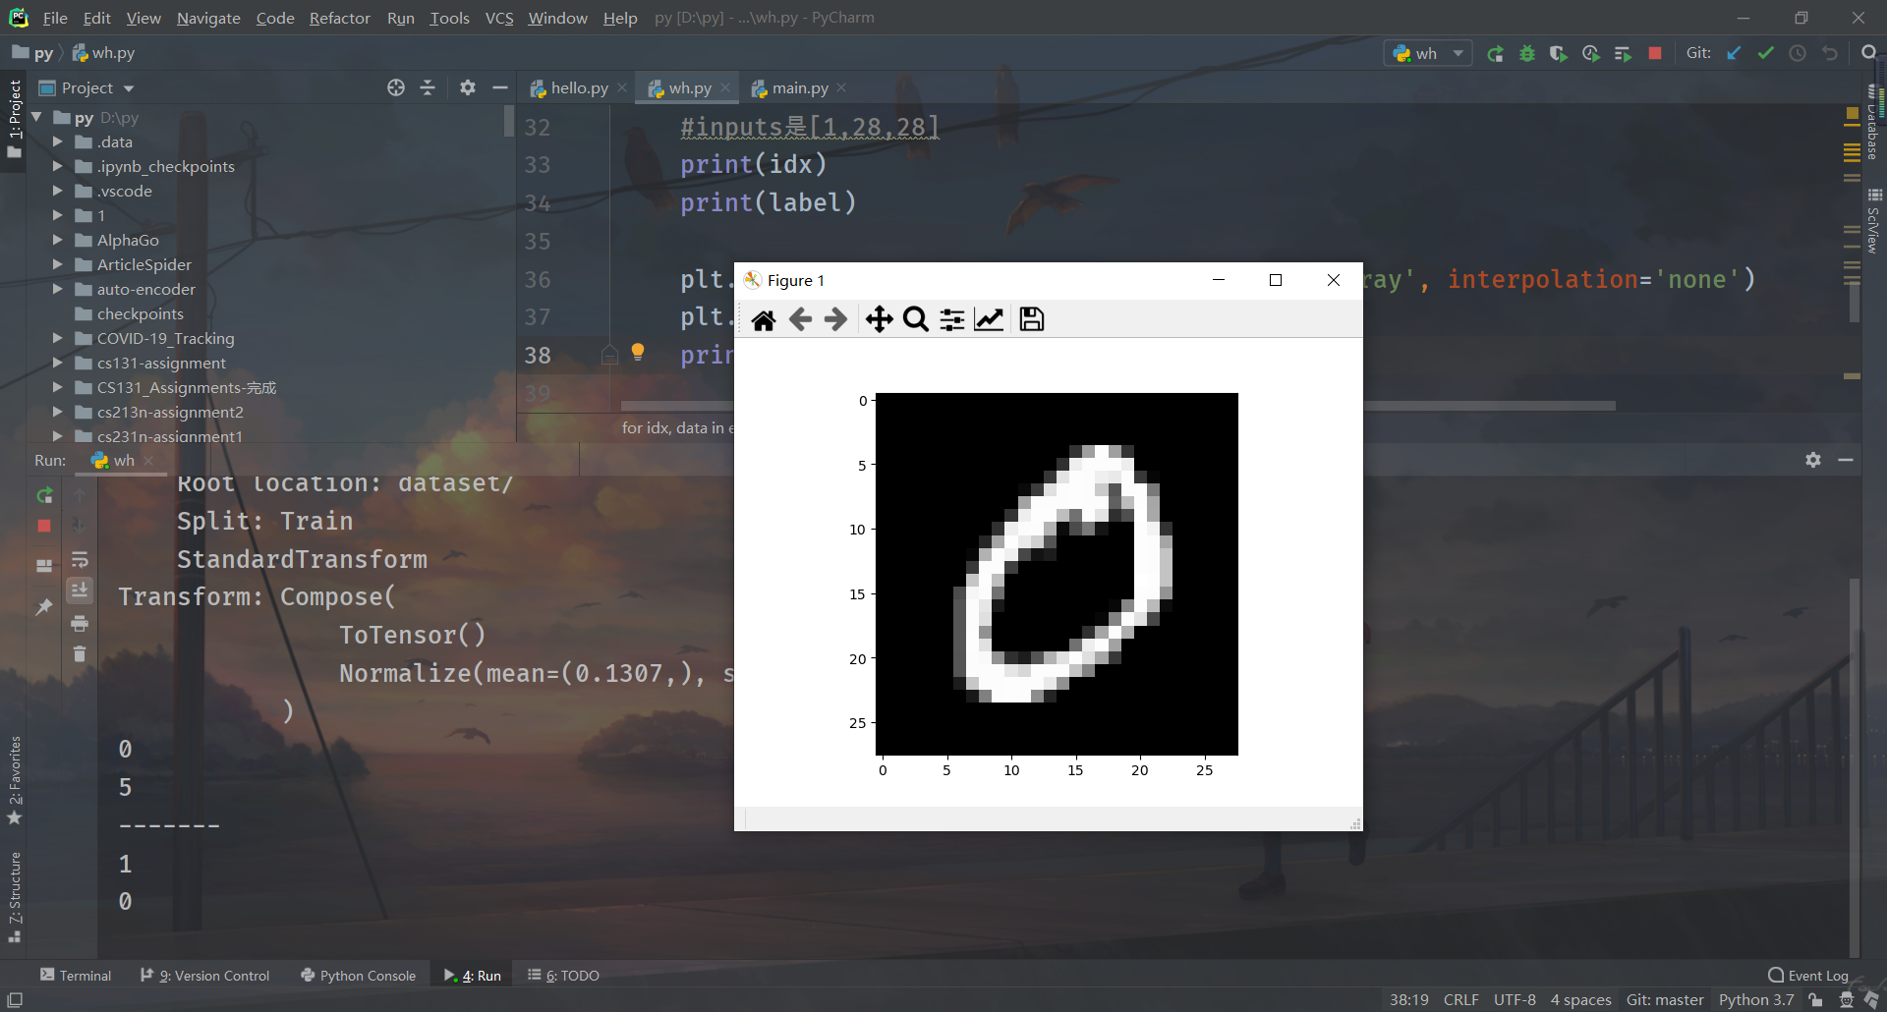Select the matplotlib pan tool
Viewport: 1887px width, 1012px height.
(x=879, y=318)
